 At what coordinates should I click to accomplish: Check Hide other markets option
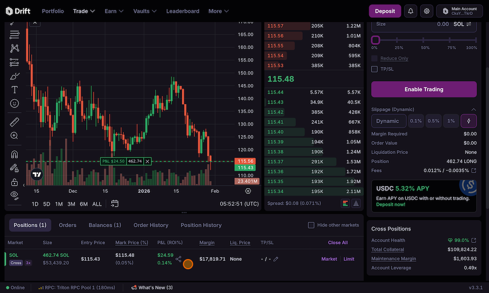[311, 225]
